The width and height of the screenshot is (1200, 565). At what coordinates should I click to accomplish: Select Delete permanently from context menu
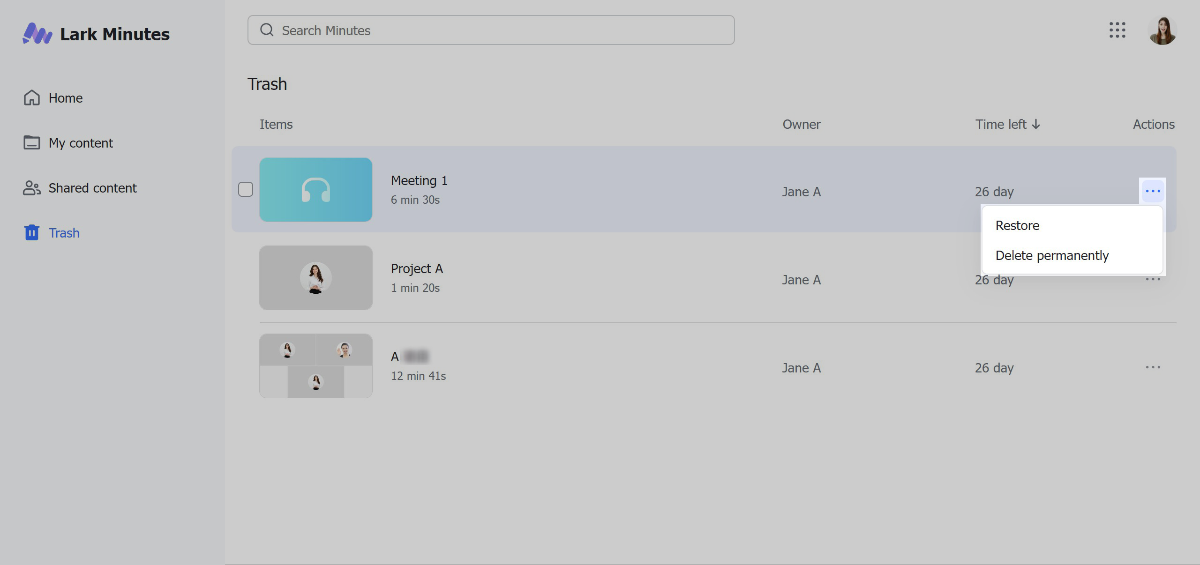tap(1052, 255)
